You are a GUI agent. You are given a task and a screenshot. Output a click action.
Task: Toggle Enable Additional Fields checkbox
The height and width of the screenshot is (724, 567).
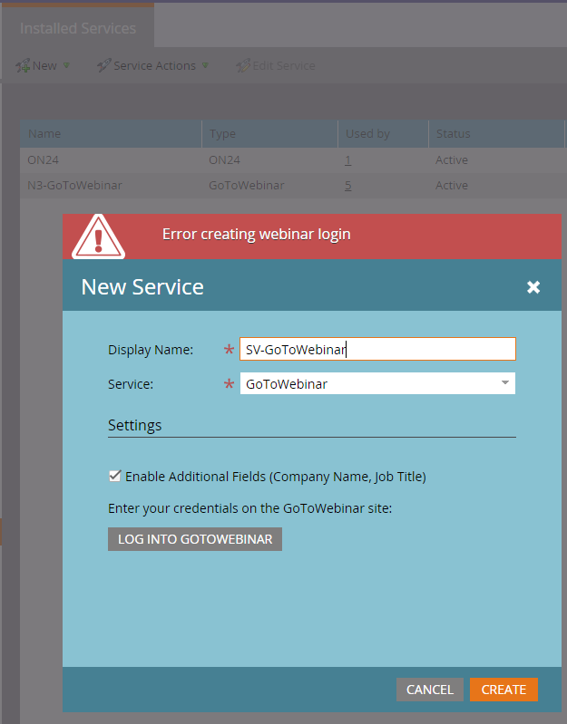pyautogui.click(x=114, y=476)
